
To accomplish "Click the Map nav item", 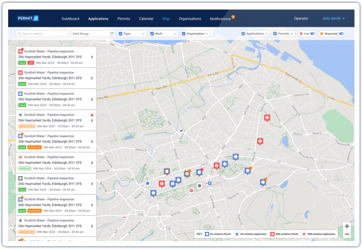I will tap(166, 19).
